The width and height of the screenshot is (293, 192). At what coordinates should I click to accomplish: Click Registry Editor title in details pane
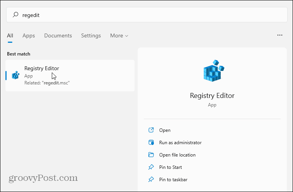tap(212, 96)
